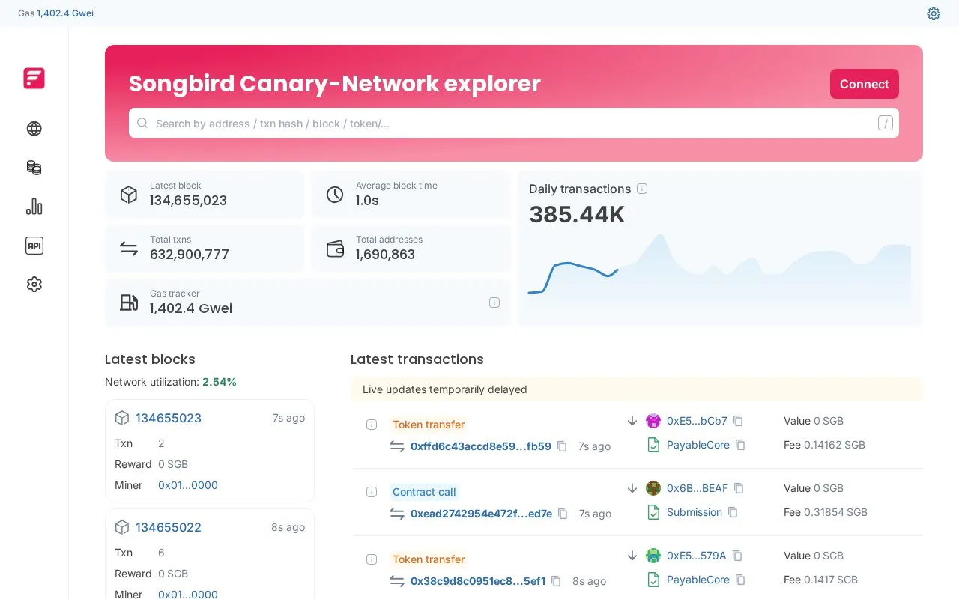Viewport: 959px width, 599px height.
Task: Copy hash 0xffd6c43accd8e59...fb59
Action: [562, 446]
